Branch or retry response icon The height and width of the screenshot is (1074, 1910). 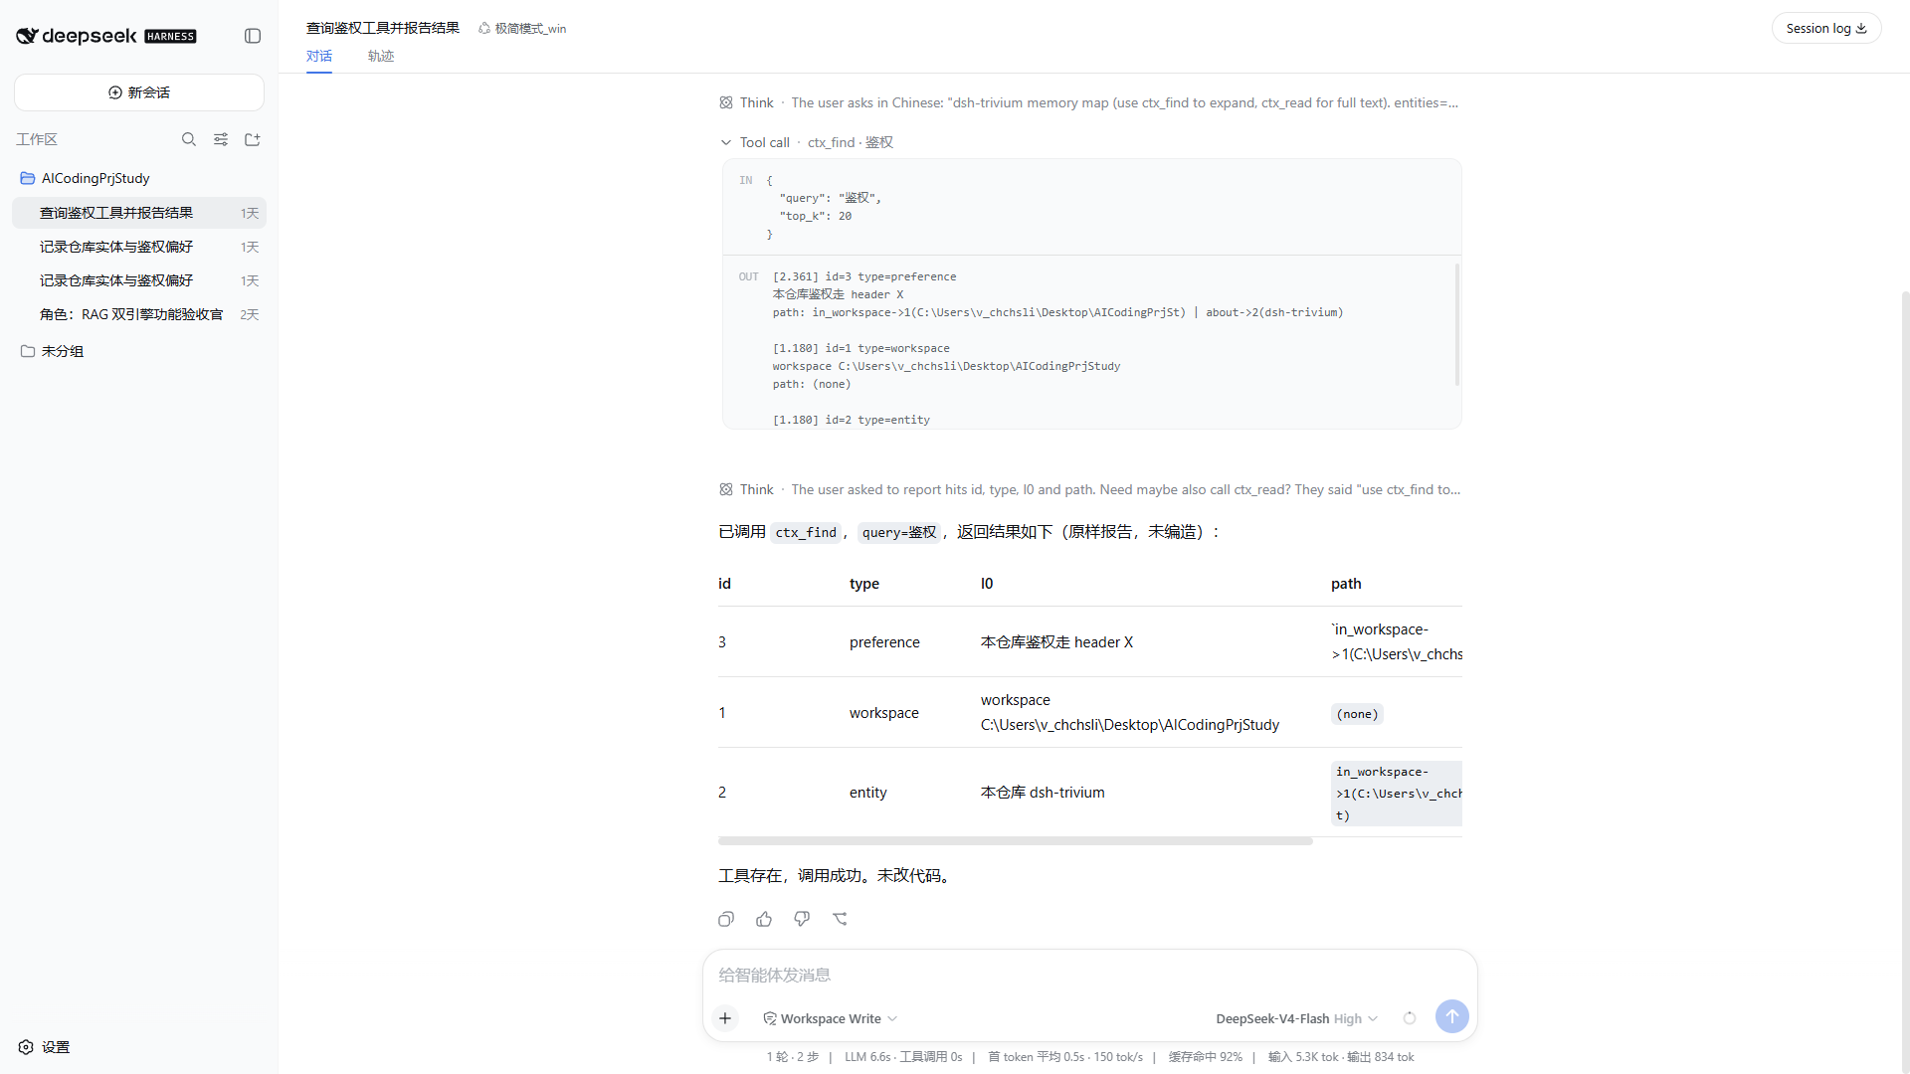[x=840, y=919]
